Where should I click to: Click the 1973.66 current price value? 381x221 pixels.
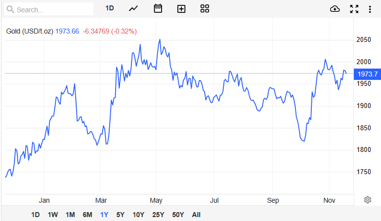pyautogui.click(x=67, y=31)
